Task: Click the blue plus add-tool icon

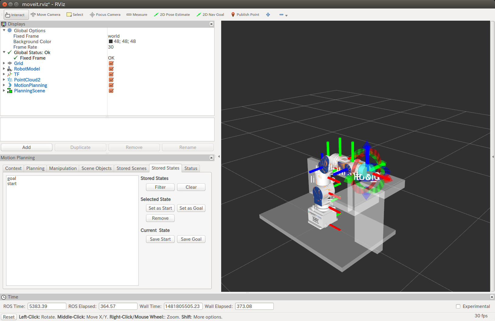Action: point(268,15)
